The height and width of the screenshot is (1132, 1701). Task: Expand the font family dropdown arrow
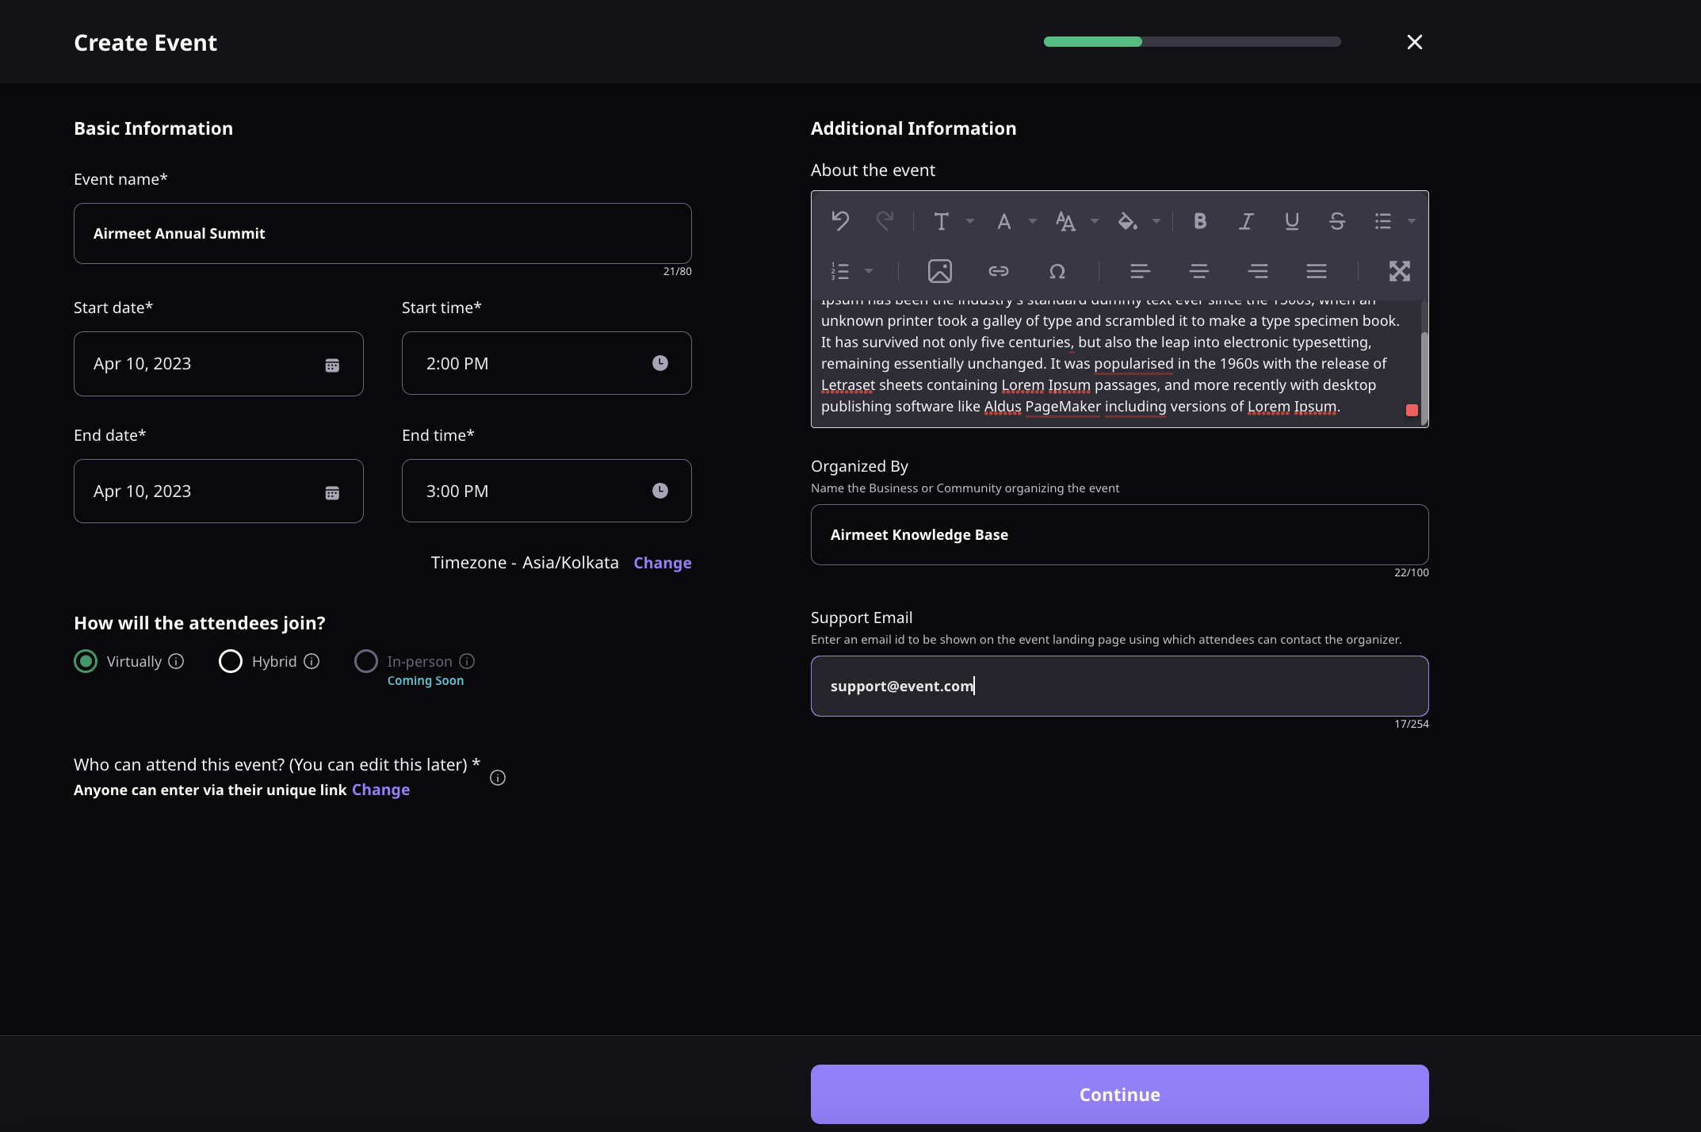pos(1033,222)
